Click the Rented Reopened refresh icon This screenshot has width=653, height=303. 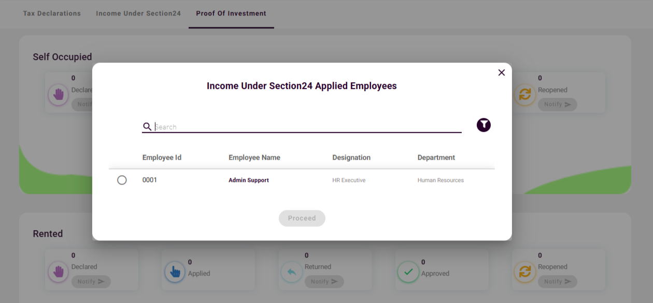click(525, 272)
